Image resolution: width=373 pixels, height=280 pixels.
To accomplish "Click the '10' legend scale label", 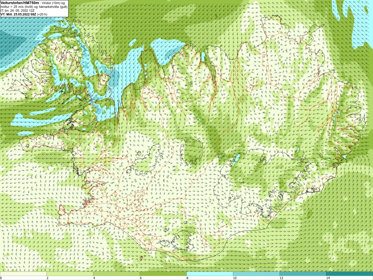I will tap(235, 278).
